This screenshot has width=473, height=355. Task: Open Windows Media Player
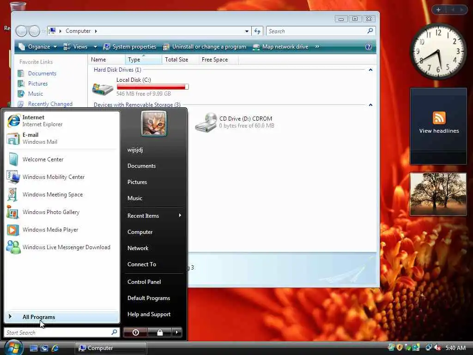coord(62,230)
